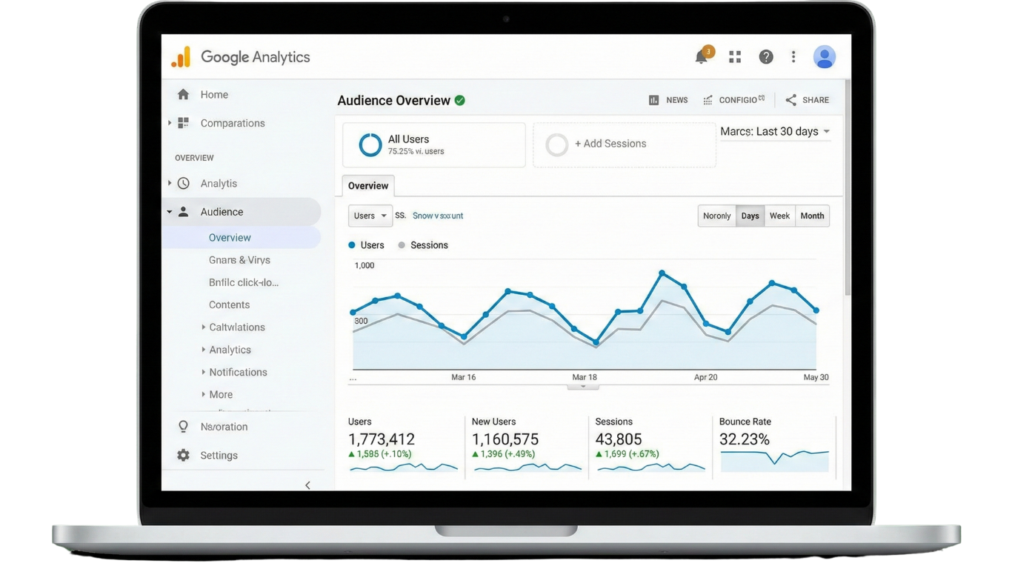Open the Users metric dropdown
Screen dimensions: 1012x569
coord(370,216)
